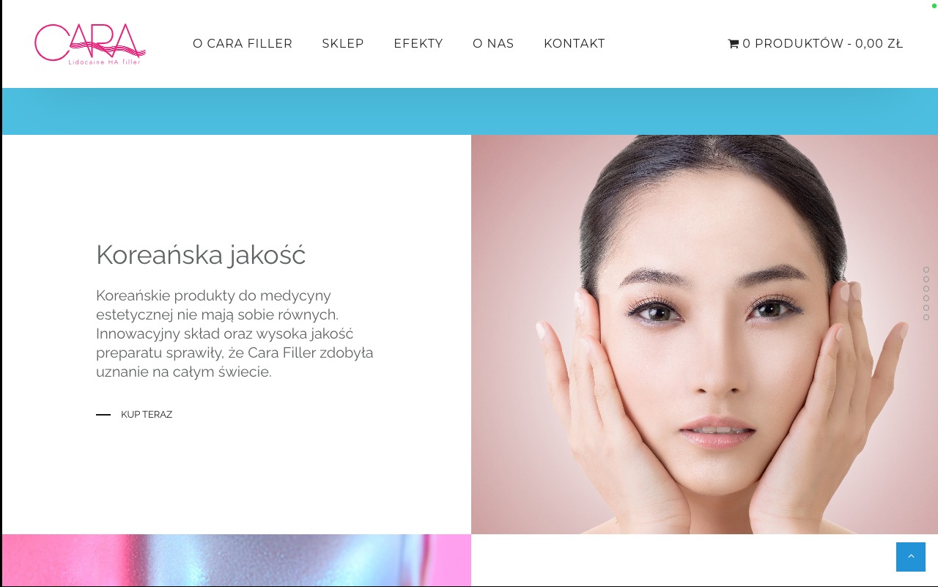Click the woman's face hero image
Viewport: 938px width, 587px height.
tap(704, 334)
